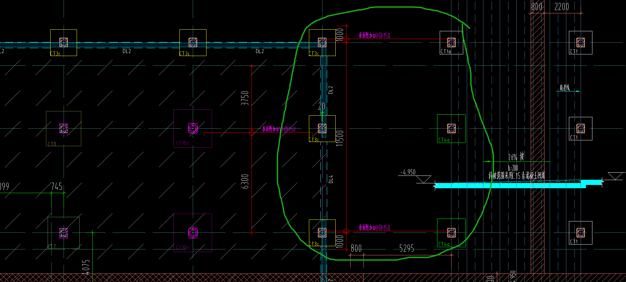Viewport: 626px width, 282px height.
Task: Pick the vertical DL2 beam label
Action: (331, 90)
